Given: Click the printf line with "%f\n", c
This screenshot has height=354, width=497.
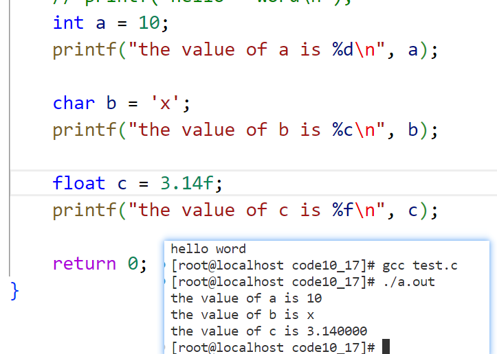Looking at the screenshot, I should point(245,211).
